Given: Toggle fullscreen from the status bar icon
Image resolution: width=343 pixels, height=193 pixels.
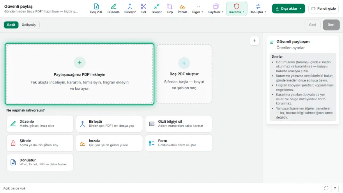Looking at the screenshot, I should [326, 188].
